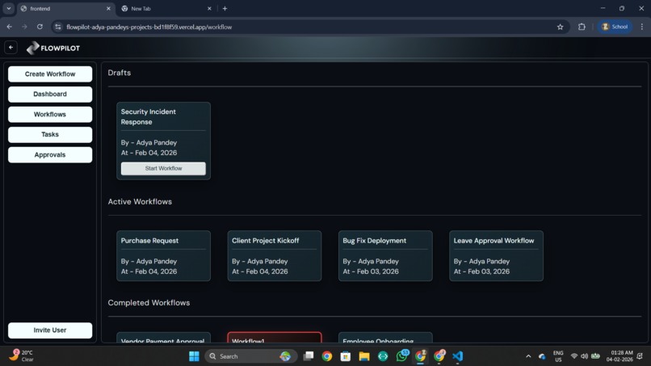Open the clock and date panel
This screenshot has height=366, width=651.
click(619, 356)
